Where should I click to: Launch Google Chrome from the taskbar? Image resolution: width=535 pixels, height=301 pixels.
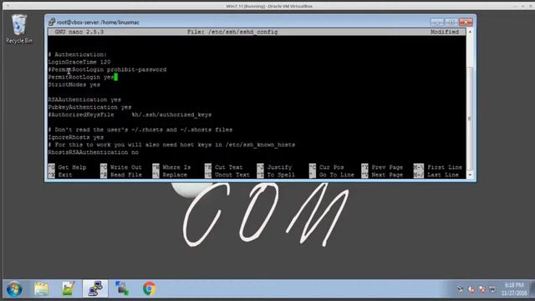point(149,288)
